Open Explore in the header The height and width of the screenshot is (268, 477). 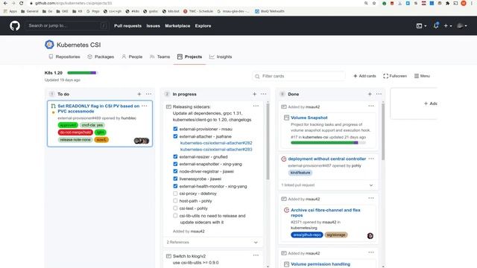click(x=203, y=26)
